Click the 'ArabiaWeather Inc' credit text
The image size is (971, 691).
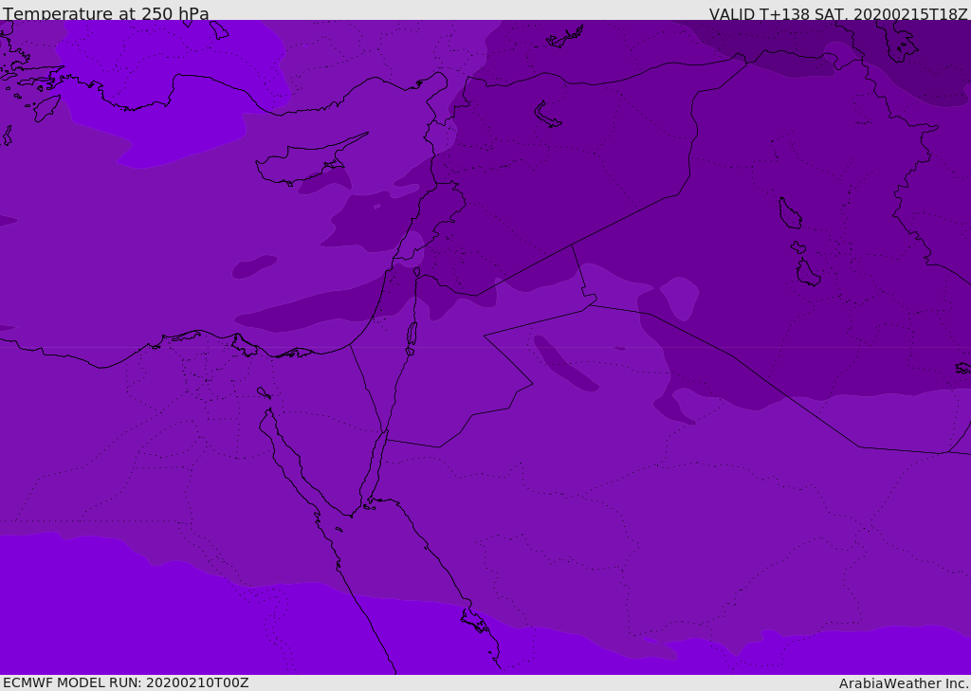tap(903, 683)
